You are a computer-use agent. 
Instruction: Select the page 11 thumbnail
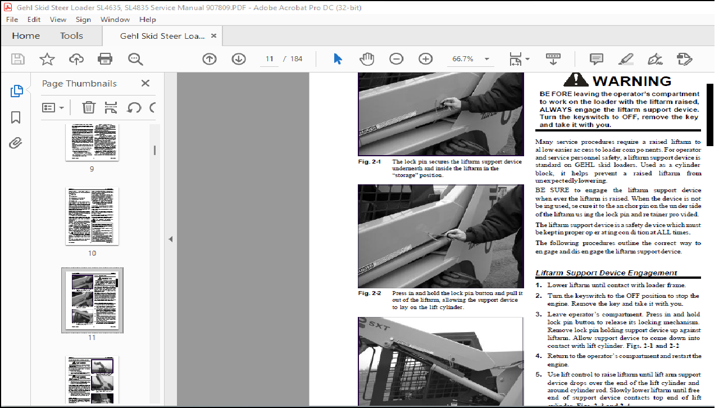coord(92,300)
